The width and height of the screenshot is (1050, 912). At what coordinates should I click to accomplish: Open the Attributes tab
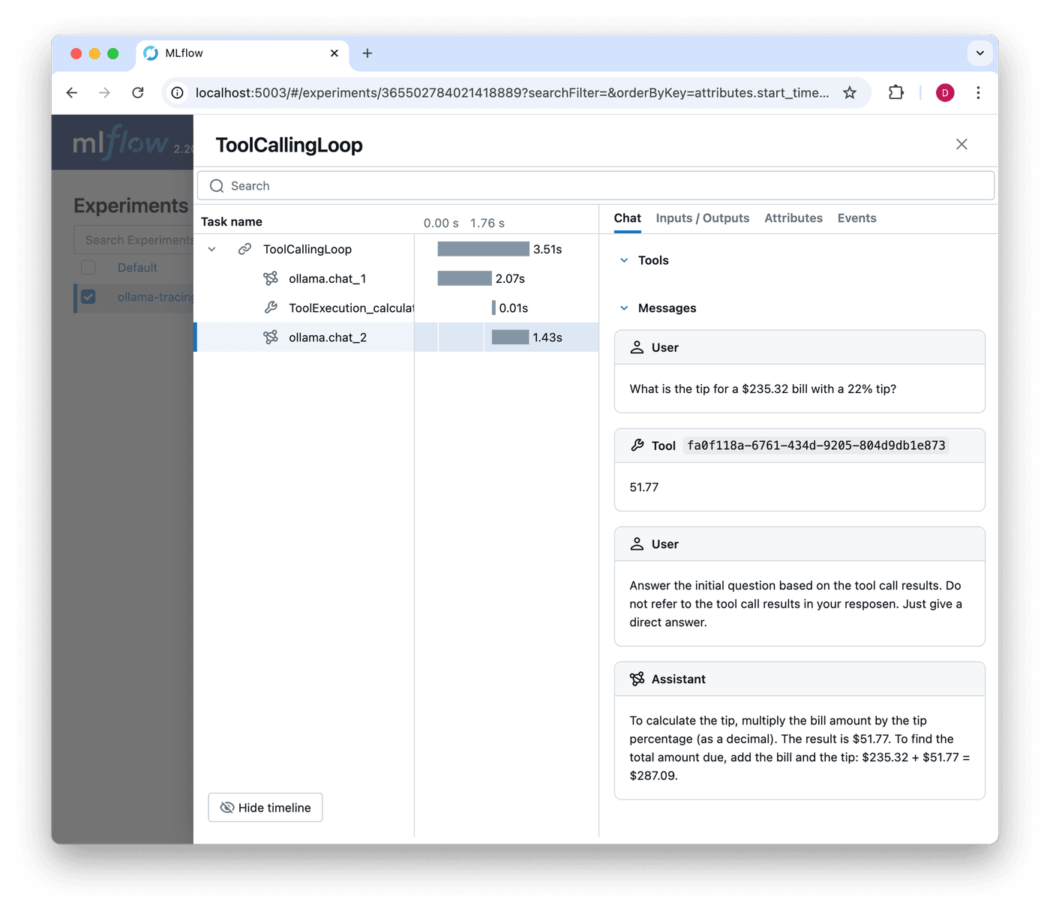(x=793, y=218)
